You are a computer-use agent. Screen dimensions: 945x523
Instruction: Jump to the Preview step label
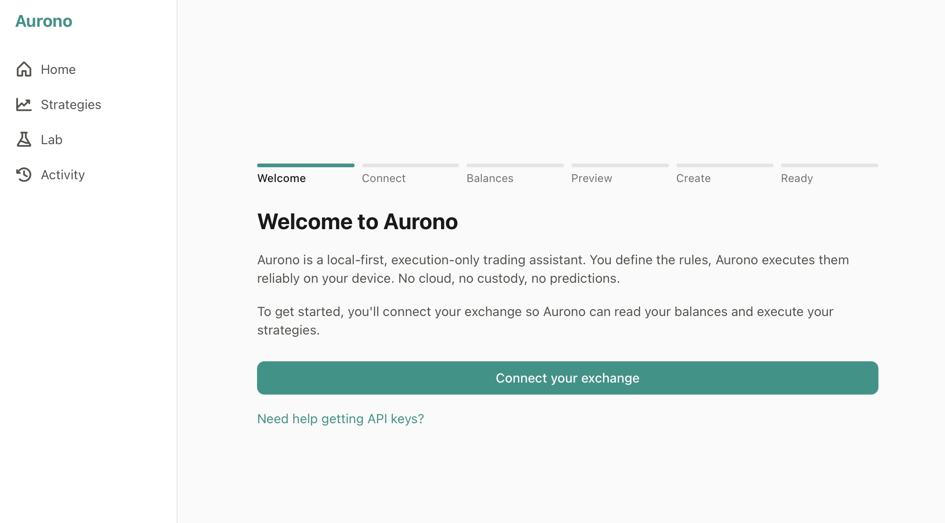[x=591, y=178]
